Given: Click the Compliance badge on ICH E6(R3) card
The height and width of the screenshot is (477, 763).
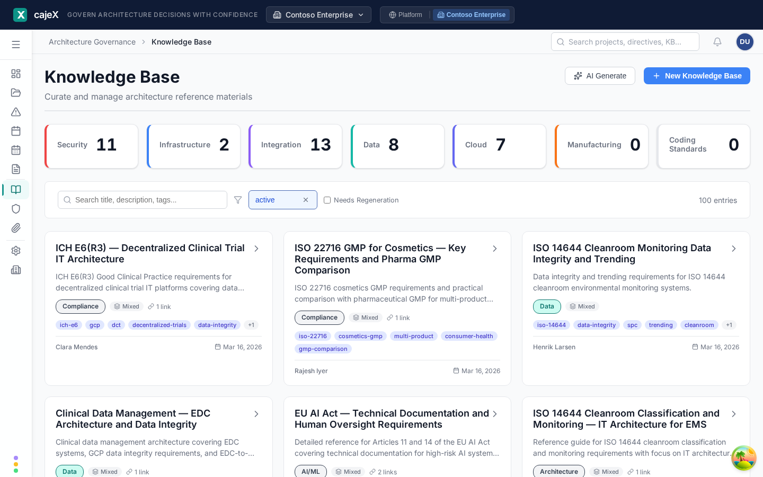Looking at the screenshot, I should click(x=81, y=306).
